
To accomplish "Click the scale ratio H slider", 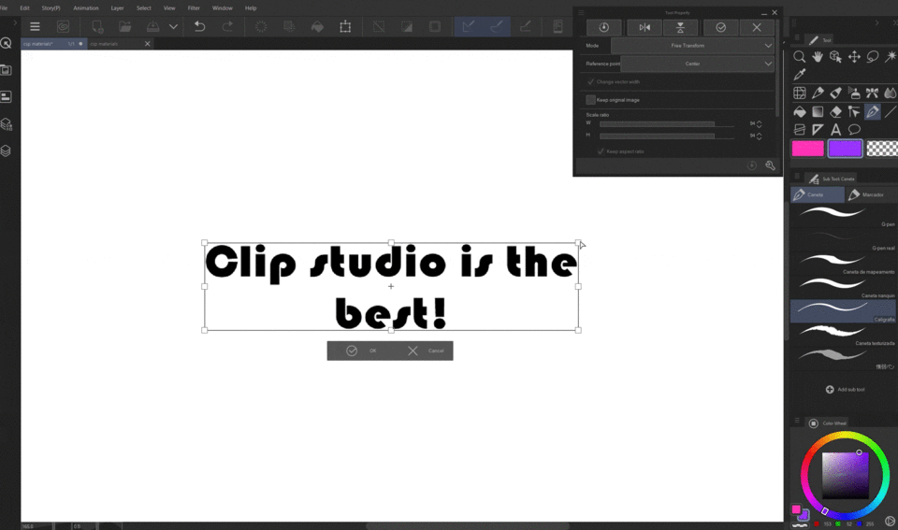I will pos(667,136).
